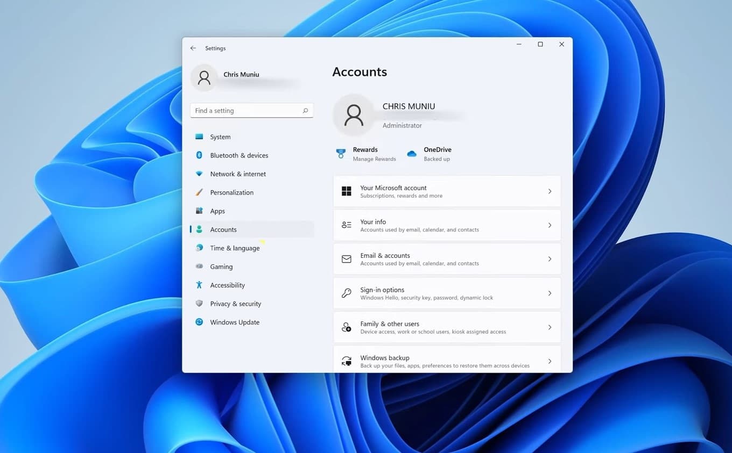This screenshot has height=453, width=732.
Task: Select the OneDrive cloud icon
Action: pos(412,153)
